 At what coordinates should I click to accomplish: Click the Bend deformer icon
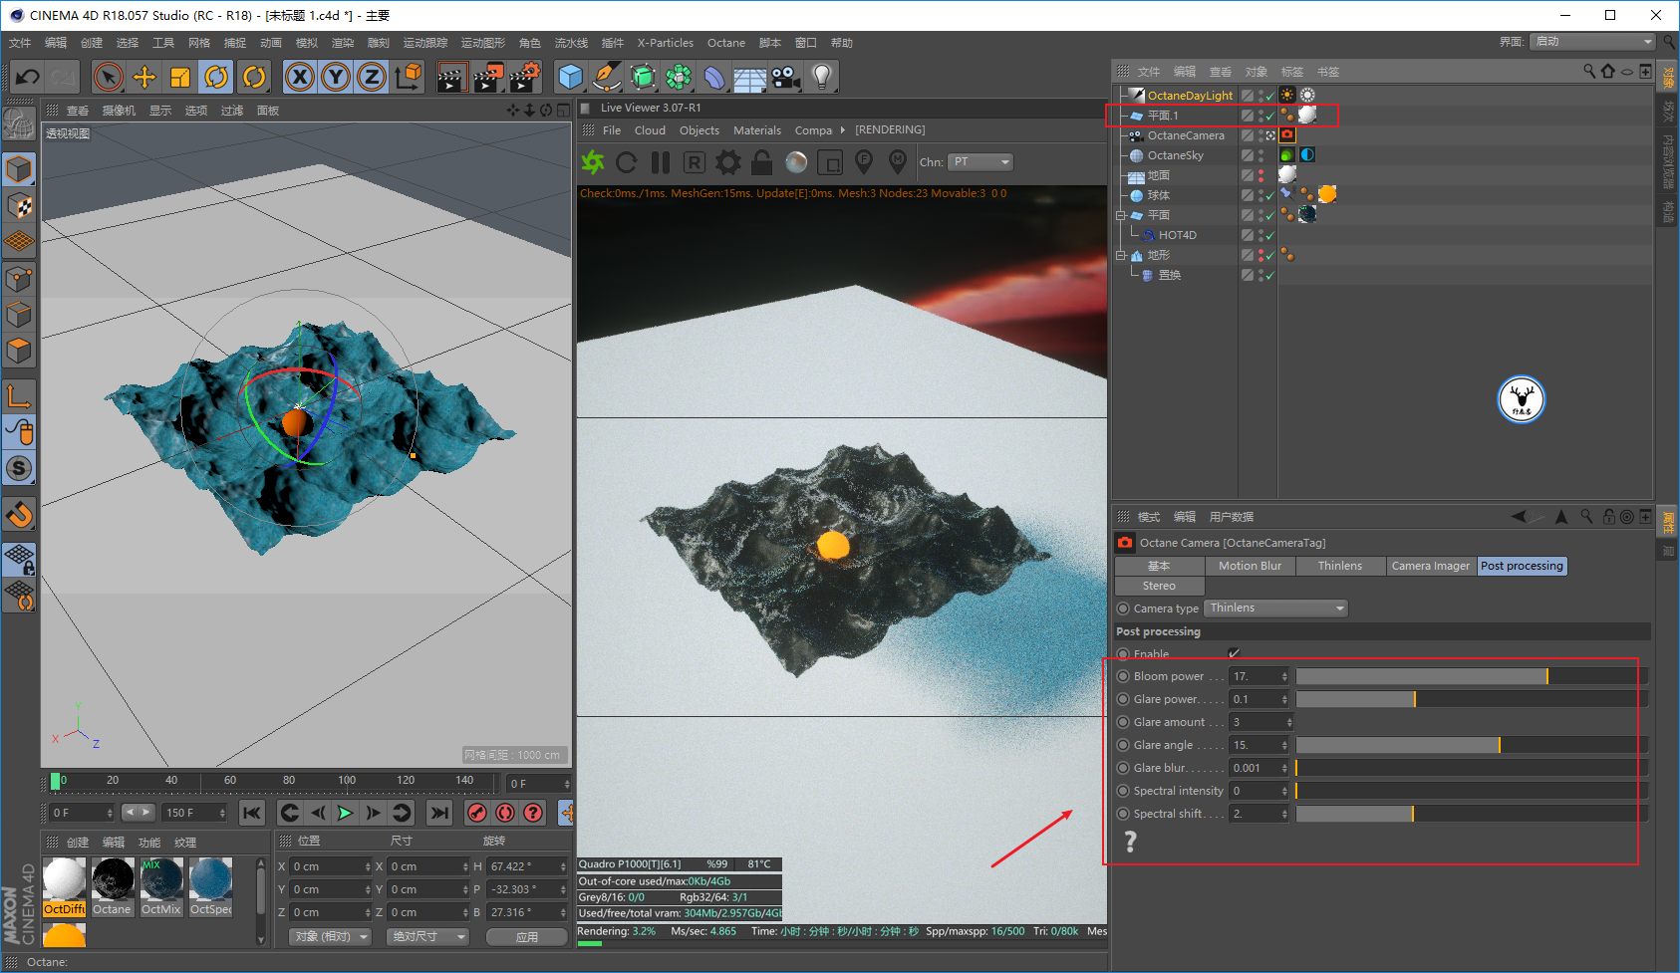[714, 77]
